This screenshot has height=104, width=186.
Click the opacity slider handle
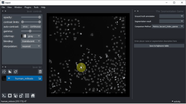(40, 17)
